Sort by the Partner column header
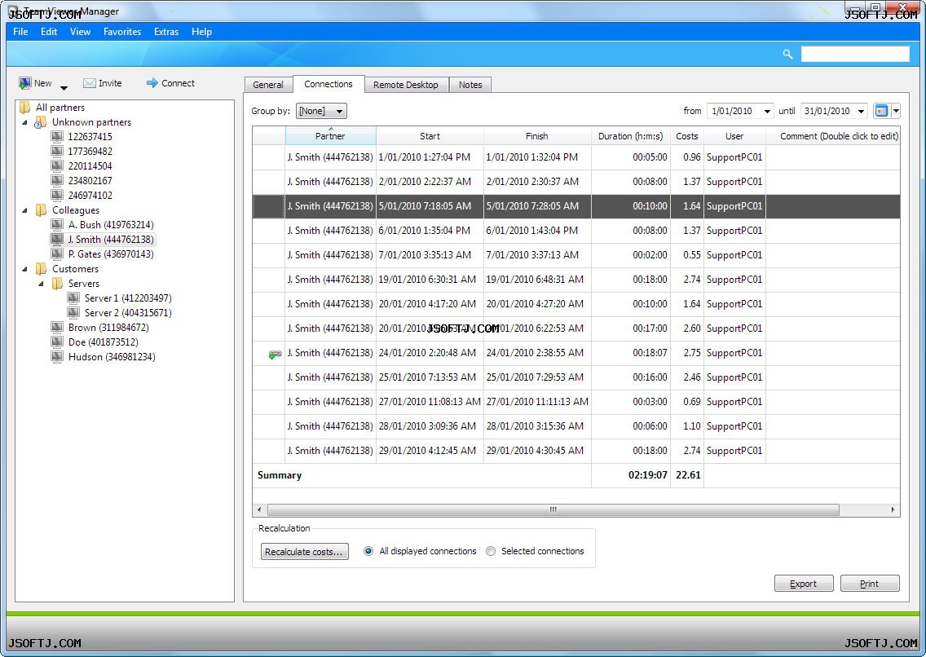The image size is (926, 657). [x=330, y=136]
